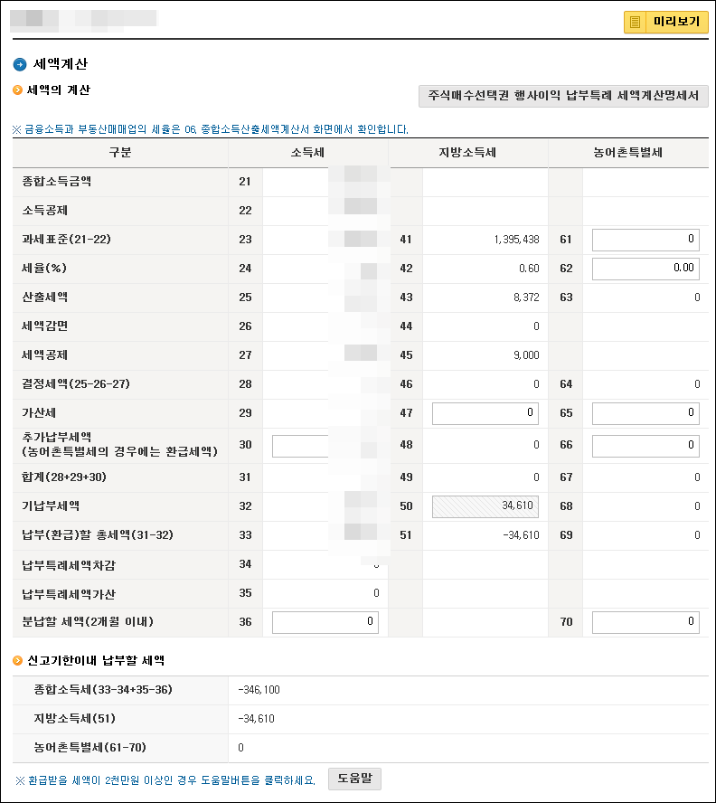Click the 도움말 help button
The width and height of the screenshot is (716, 803).
354,779
